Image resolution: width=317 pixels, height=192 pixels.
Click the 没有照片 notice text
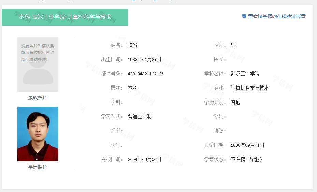[38, 52]
